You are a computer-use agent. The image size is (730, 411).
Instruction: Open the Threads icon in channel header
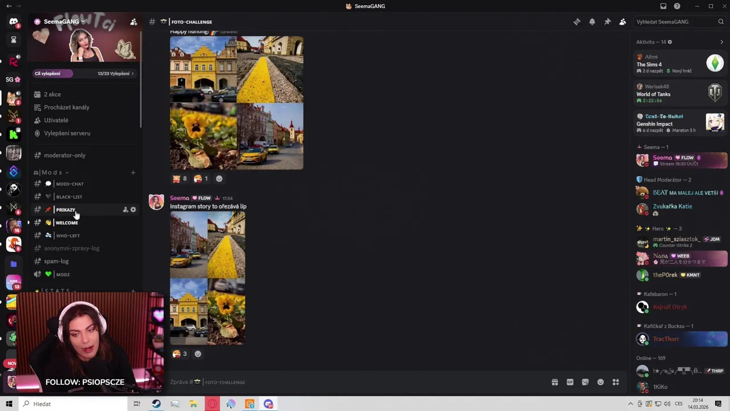[577, 22]
